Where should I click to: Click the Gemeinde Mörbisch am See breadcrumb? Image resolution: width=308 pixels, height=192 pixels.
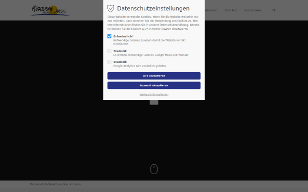49,184
